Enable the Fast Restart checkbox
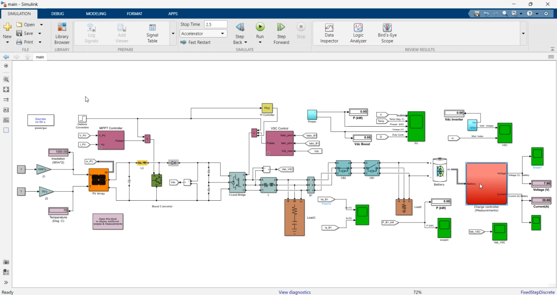The height and width of the screenshot is (295, 557). (x=183, y=42)
